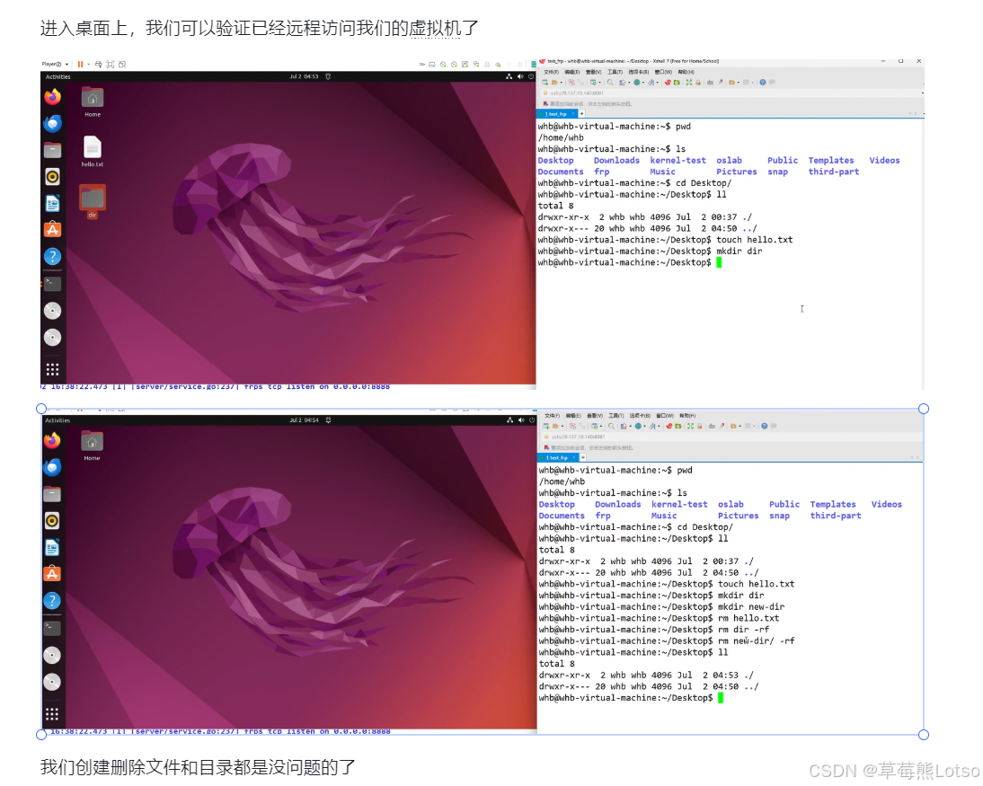Viewport: 983px width, 786px height.
Task: Open Home folder on lower screenshot's desktop
Action: (93, 446)
